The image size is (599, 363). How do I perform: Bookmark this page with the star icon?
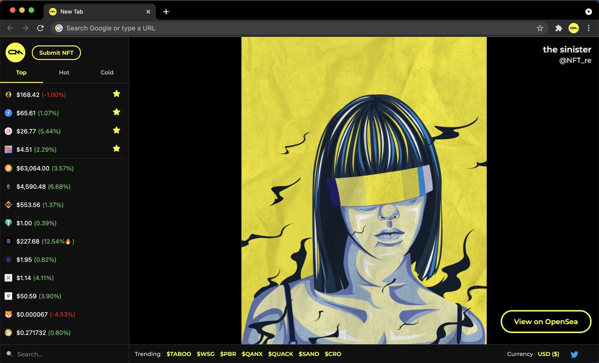tap(540, 28)
